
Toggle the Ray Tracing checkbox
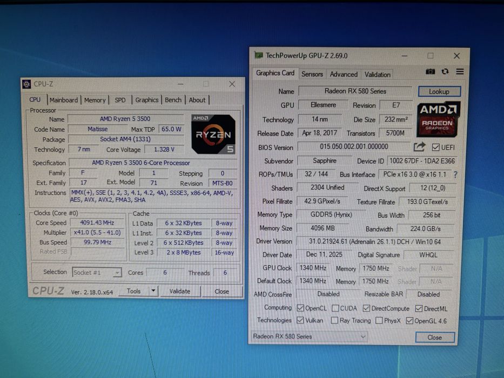coord(334,320)
